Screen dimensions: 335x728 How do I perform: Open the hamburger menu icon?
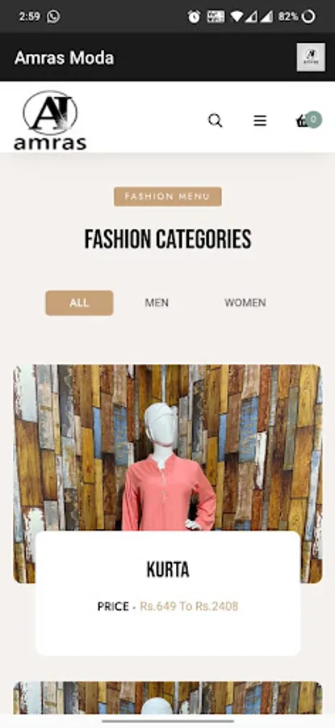coord(260,121)
